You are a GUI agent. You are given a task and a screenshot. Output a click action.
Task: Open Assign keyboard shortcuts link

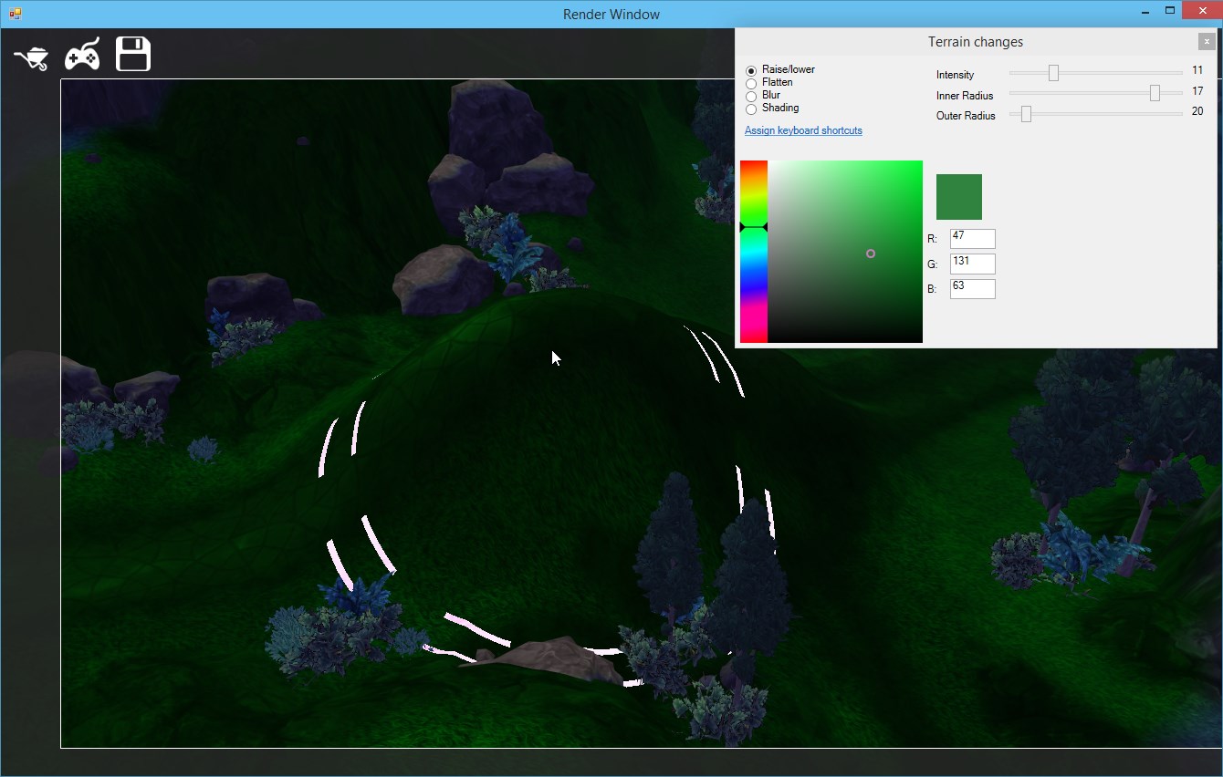click(803, 130)
